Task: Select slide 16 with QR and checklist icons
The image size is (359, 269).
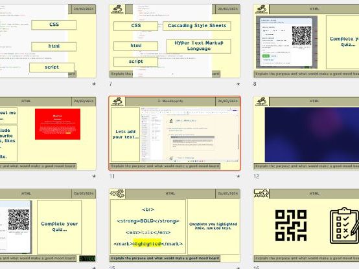Action: click(x=306, y=226)
